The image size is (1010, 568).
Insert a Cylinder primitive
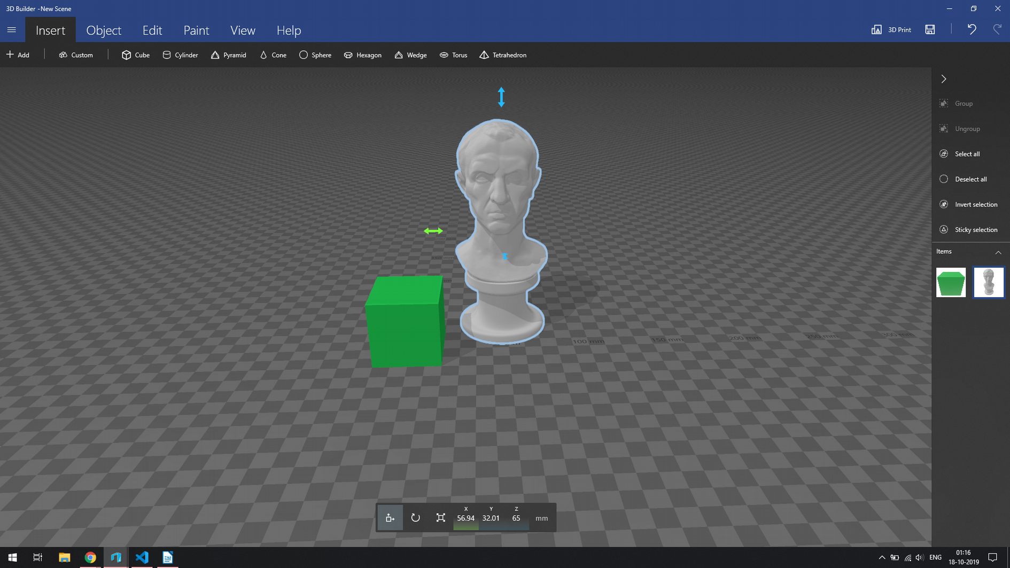click(x=180, y=55)
